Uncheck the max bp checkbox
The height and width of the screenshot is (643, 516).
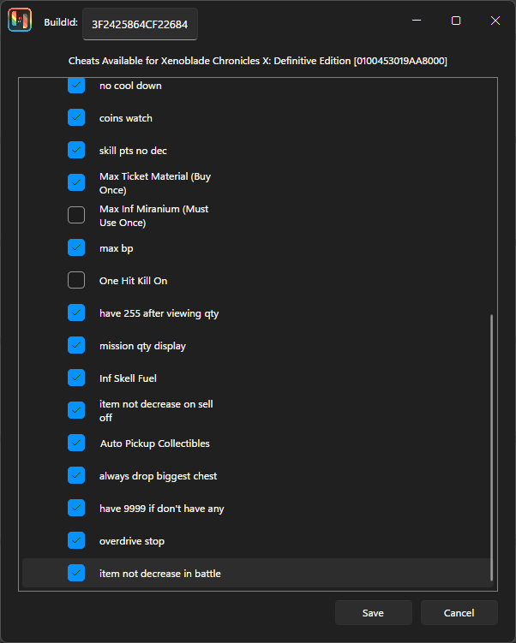76,247
